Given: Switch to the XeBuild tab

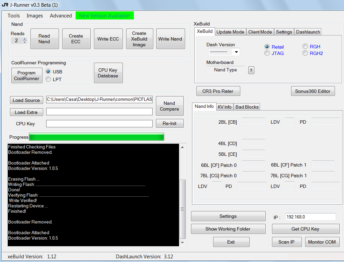Looking at the screenshot, I should click(x=205, y=31).
